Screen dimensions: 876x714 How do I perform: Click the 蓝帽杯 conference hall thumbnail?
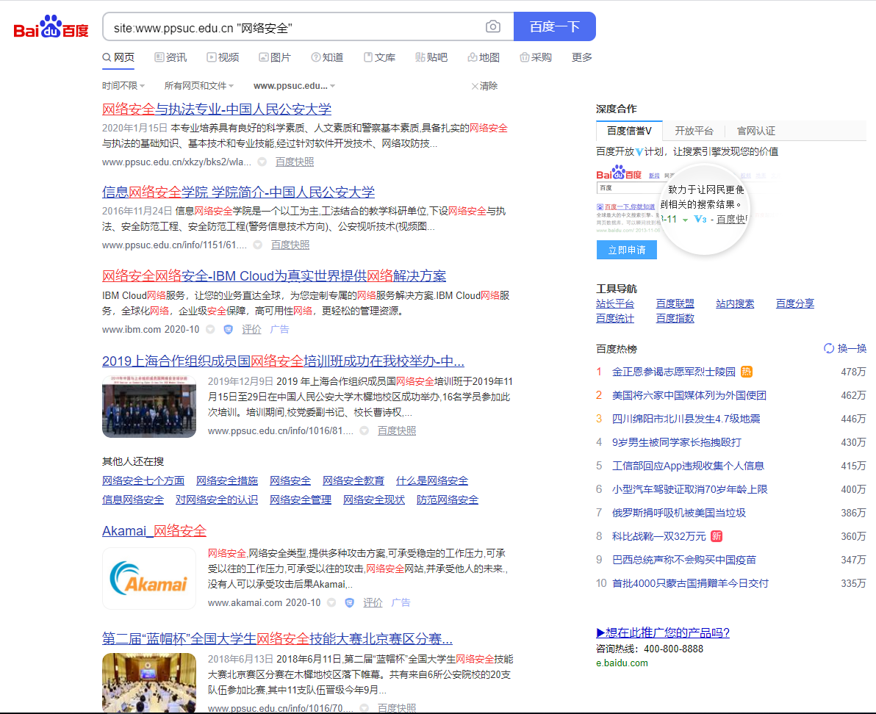[x=149, y=682]
